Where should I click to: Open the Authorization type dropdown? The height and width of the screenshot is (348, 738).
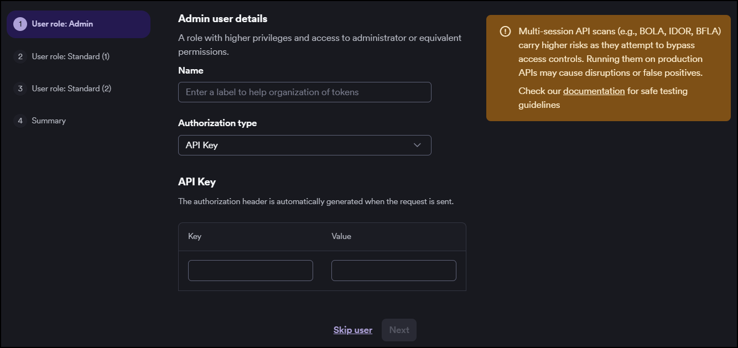click(x=304, y=145)
